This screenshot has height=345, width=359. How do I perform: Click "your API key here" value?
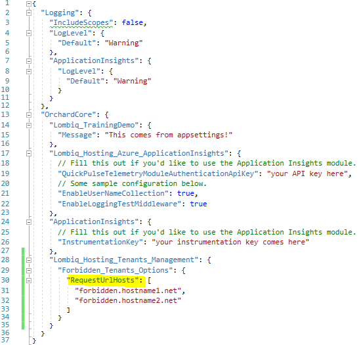click(x=308, y=173)
